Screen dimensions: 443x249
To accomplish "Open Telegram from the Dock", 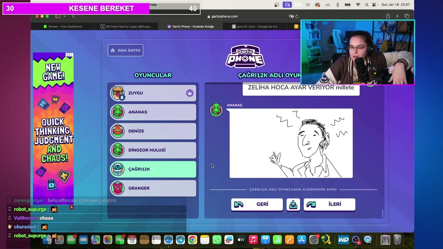I will pyautogui.click(x=180, y=240).
